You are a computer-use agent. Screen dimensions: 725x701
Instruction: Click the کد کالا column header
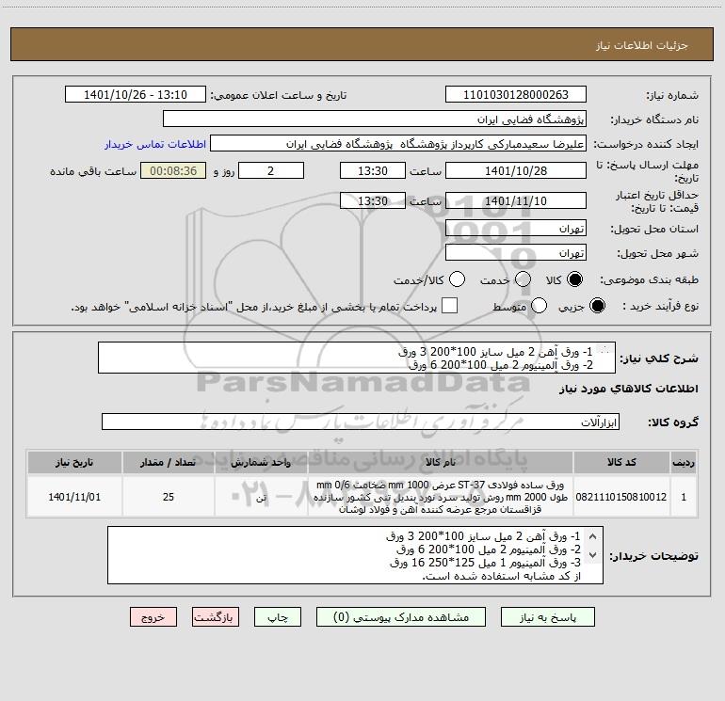point(621,463)
